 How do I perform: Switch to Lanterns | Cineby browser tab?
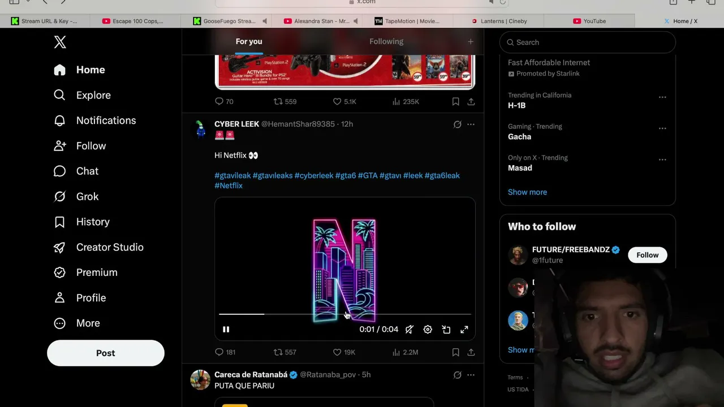(499, 21)
